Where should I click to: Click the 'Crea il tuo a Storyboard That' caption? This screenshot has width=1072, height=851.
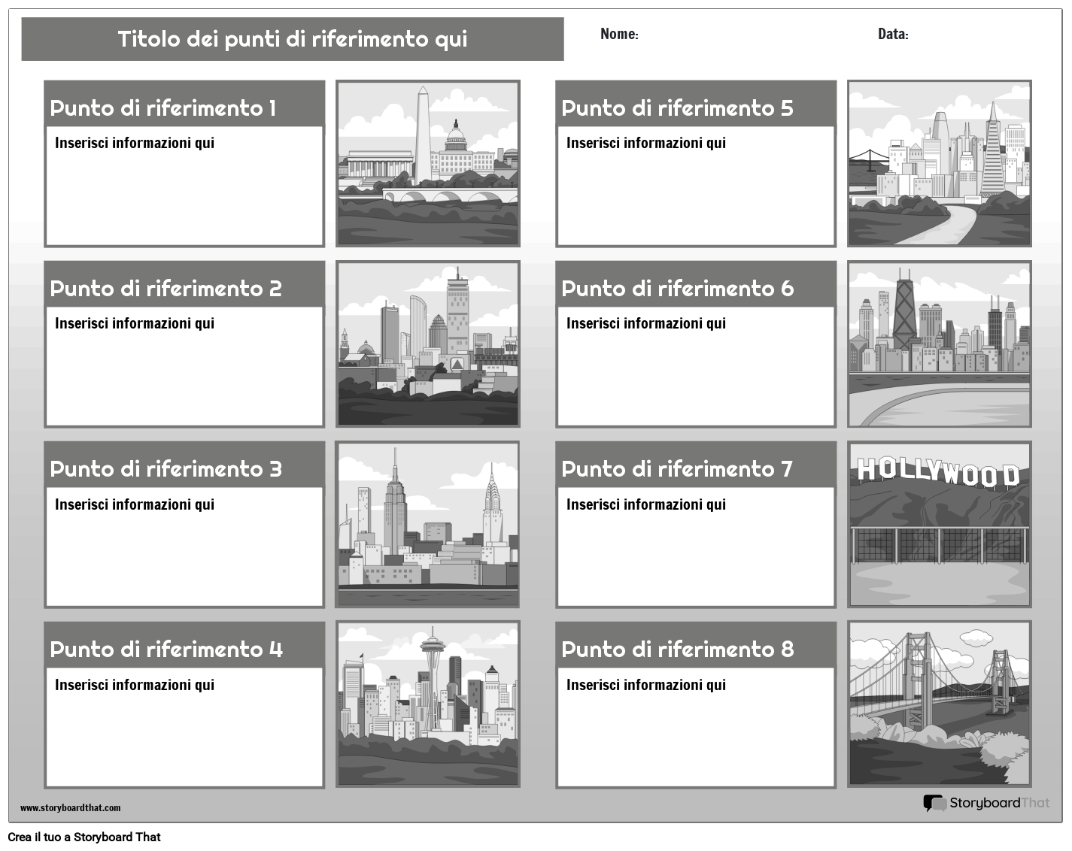[84, 837]
